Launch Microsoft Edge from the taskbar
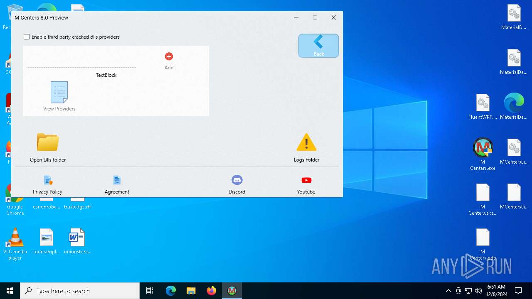This screenshot has width=532, height=299. tap(171, 291)
